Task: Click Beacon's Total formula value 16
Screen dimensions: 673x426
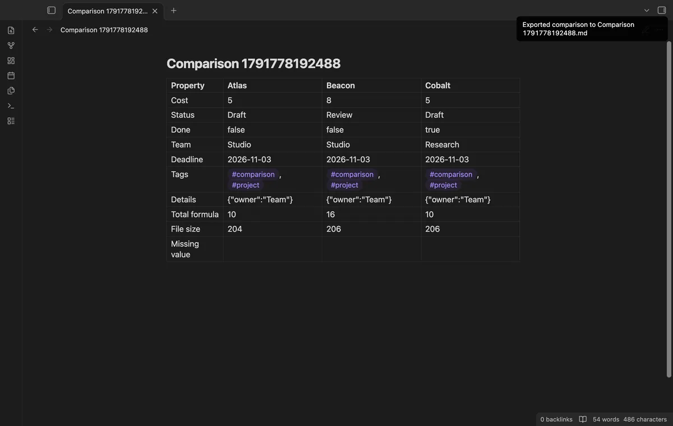Action: click(x=330, y=214)
